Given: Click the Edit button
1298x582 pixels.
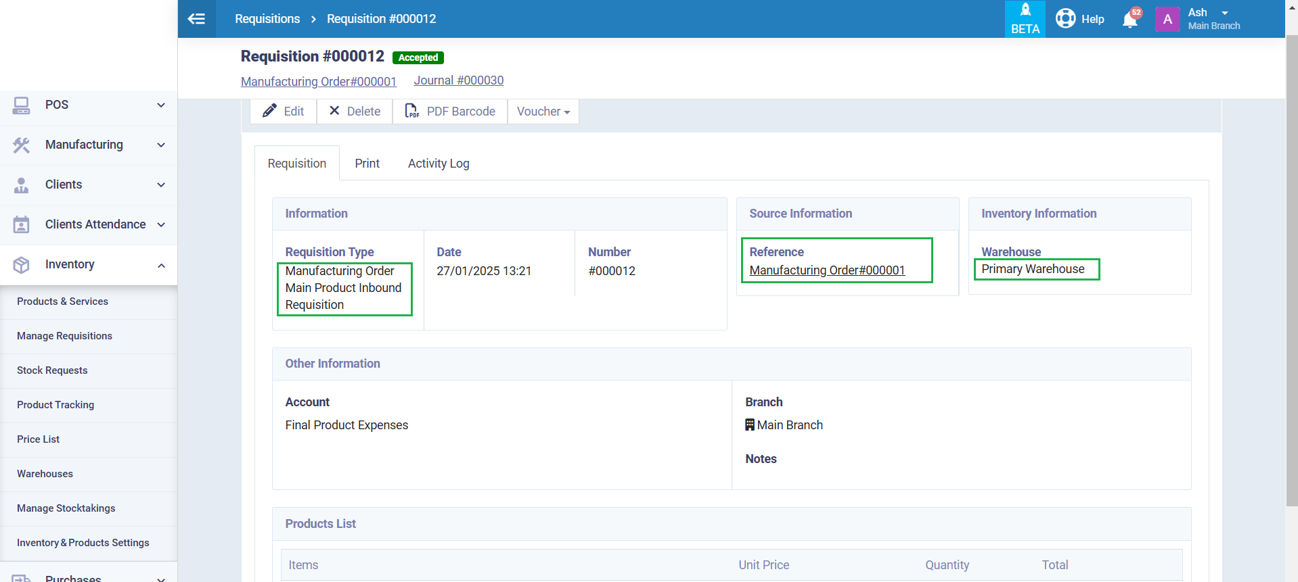Looking at the screenshot, I should tap(283, 112).
